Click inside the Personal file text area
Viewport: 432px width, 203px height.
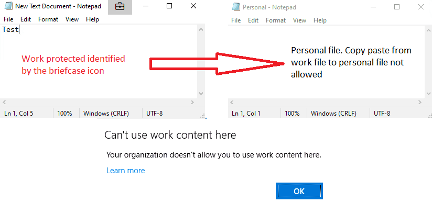point(326,62)
